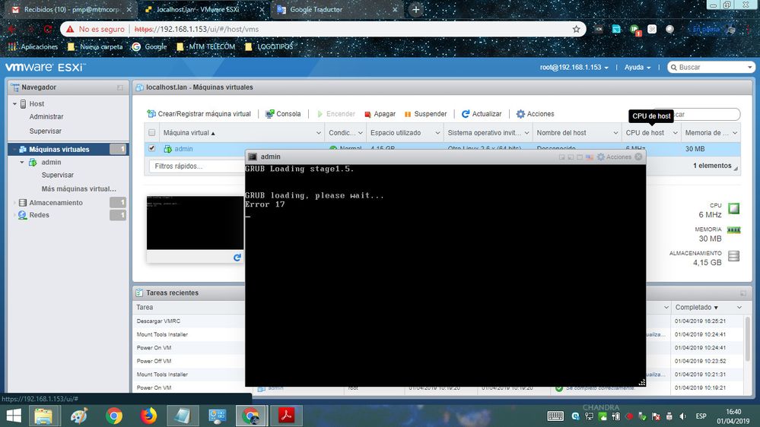Refresh the VM console thumbnail preview
The height and width of the screenshot is (427, 760).
[237, 258]
